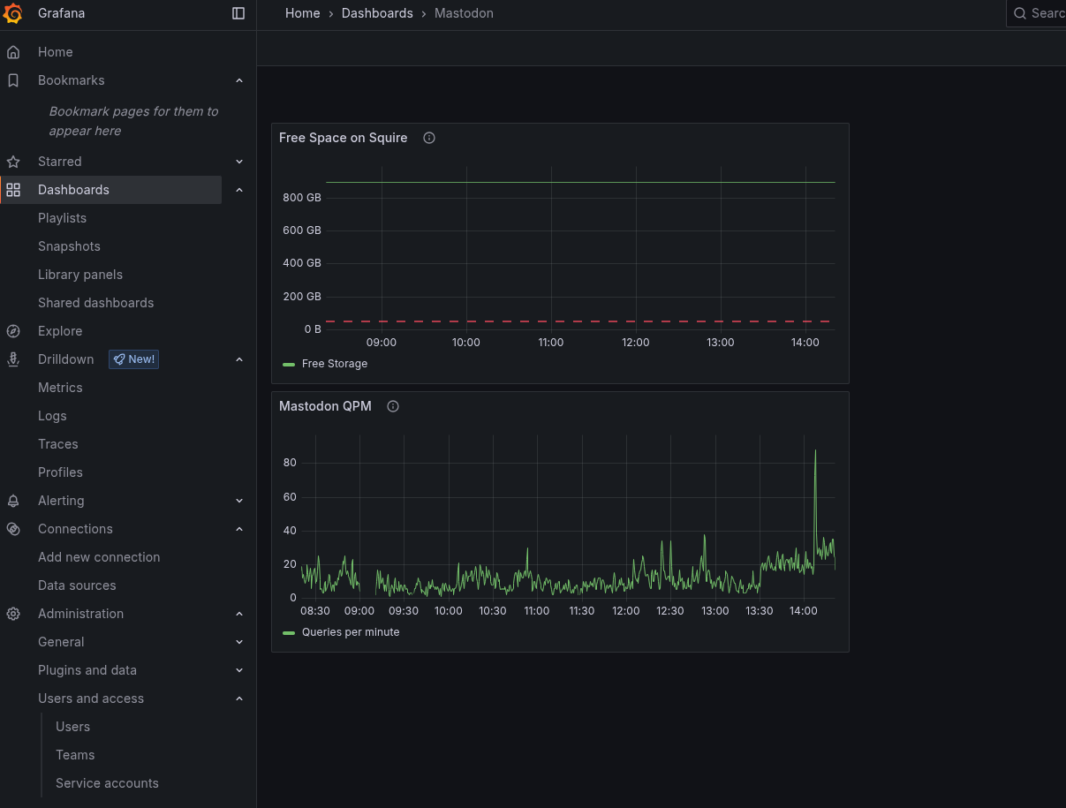Open Playlists under Dashboards
The height and width of the screenshot is (808, 1066).
click(x=62, y=218)
